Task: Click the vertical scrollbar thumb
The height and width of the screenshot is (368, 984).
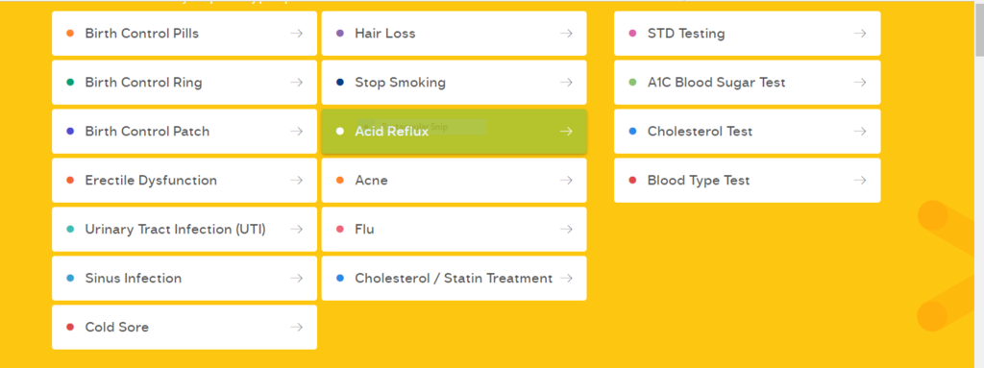Action: (979, 28)
